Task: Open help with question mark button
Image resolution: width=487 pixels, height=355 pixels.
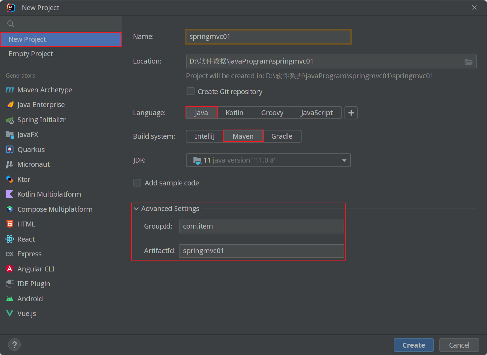Action: coord(14,345)
